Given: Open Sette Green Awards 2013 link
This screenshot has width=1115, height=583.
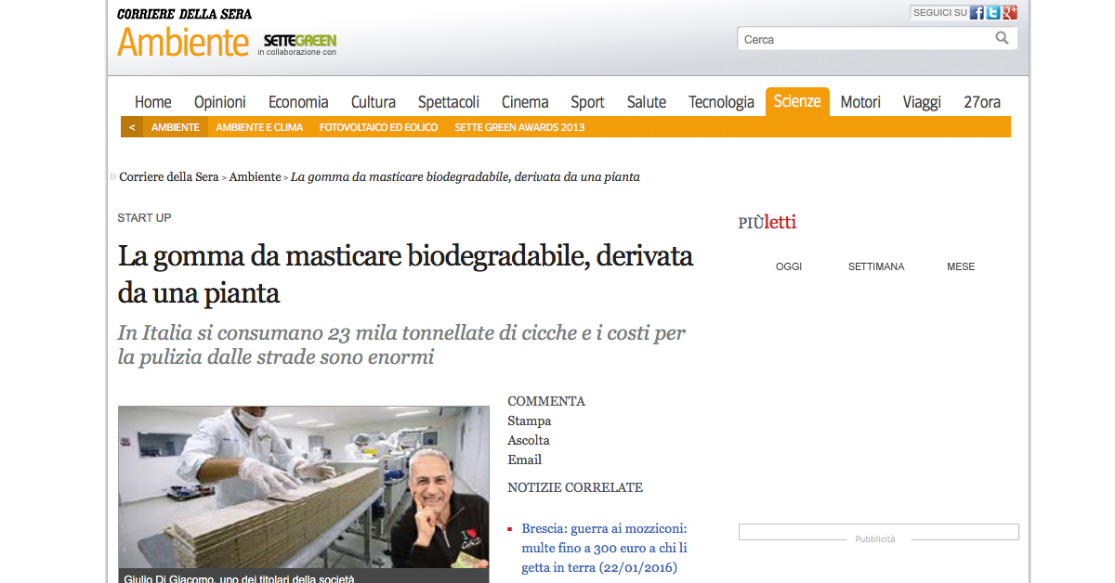Looking at the screenshot, I should (x=519, y=127).
